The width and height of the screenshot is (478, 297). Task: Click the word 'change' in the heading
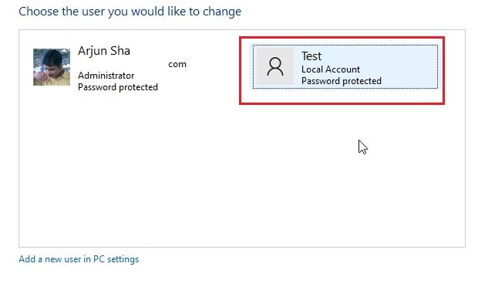222,12
